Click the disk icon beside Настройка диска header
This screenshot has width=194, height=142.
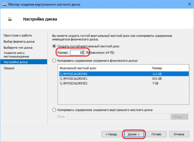point(11,19)
